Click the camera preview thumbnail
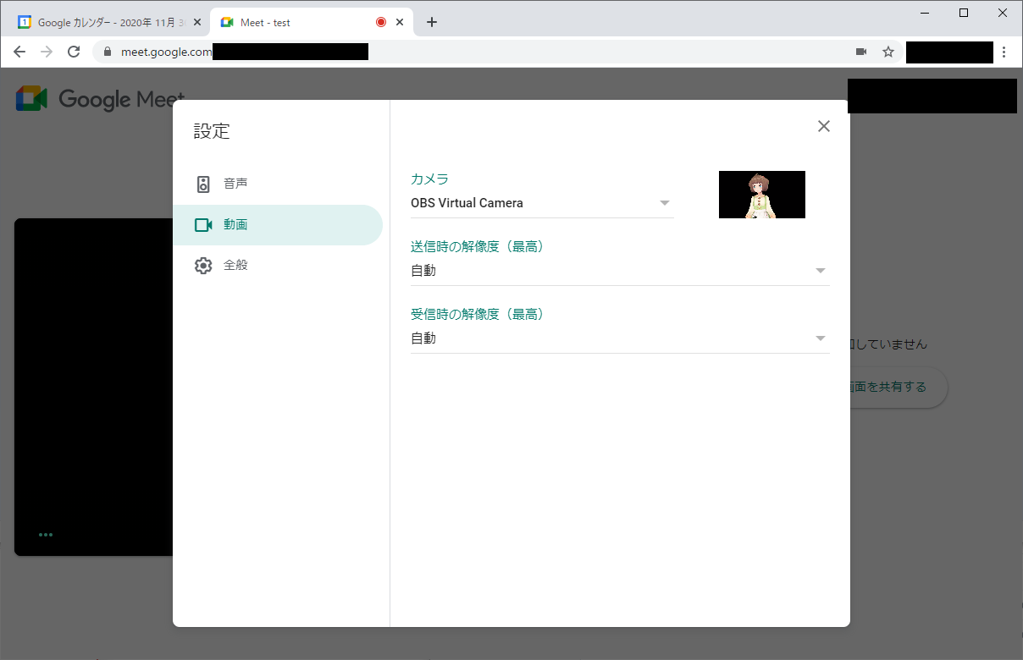The image size is (1023, 660). pyautogui.click(x=762, y=195)
